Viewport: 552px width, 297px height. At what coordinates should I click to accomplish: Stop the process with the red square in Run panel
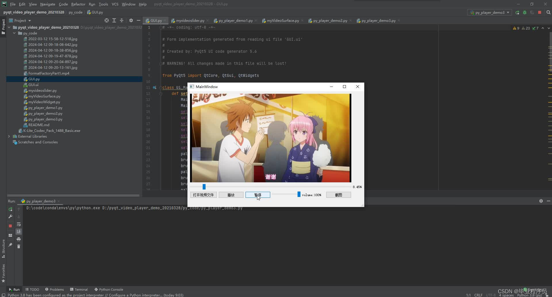(10, 226)
